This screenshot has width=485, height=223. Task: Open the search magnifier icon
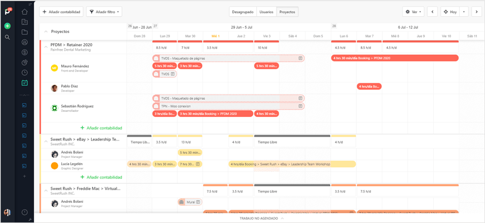[8, 37]
